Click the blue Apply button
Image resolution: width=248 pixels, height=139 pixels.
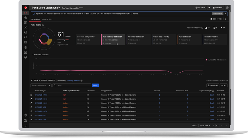point(95,85)
